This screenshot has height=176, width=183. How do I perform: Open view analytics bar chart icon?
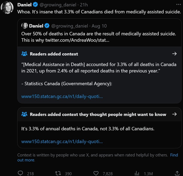137,173
